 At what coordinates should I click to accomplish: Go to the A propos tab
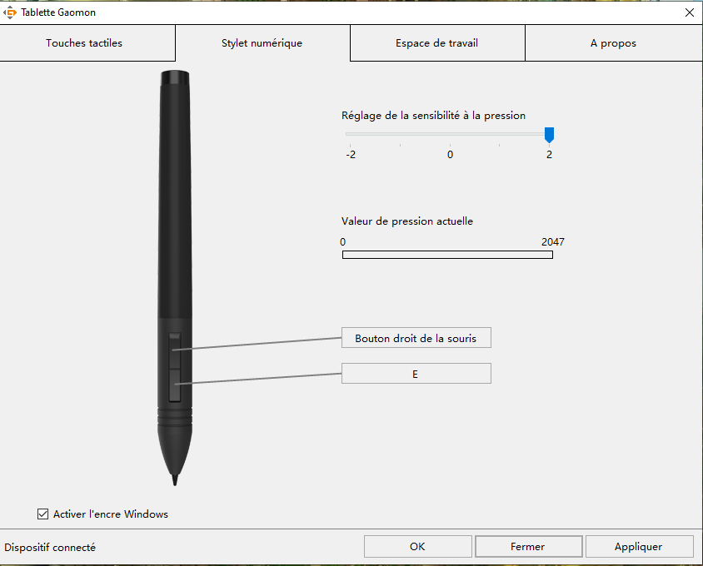[x=613, y=43]
